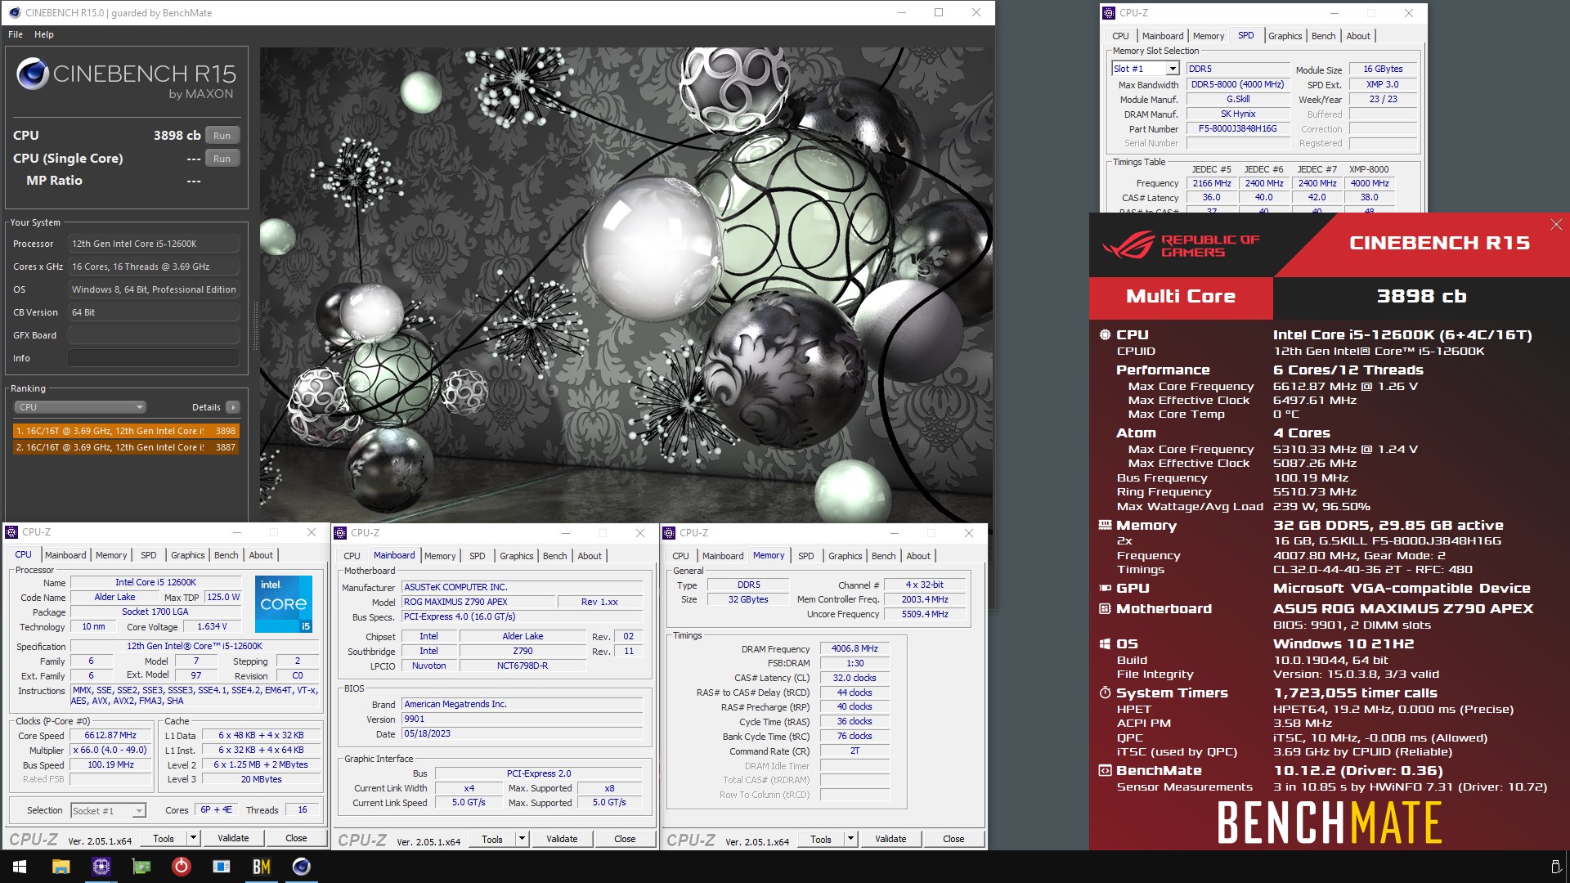Click the Cinebench panel splitter handle
This screenshot has width=1570, height=883.
tap(254, 325)
